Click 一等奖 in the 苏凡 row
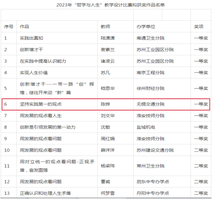 click(x=201, y=73)
